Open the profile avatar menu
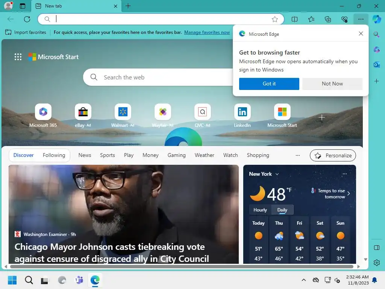This screenshot has height=289, width=385. point(9,6)
